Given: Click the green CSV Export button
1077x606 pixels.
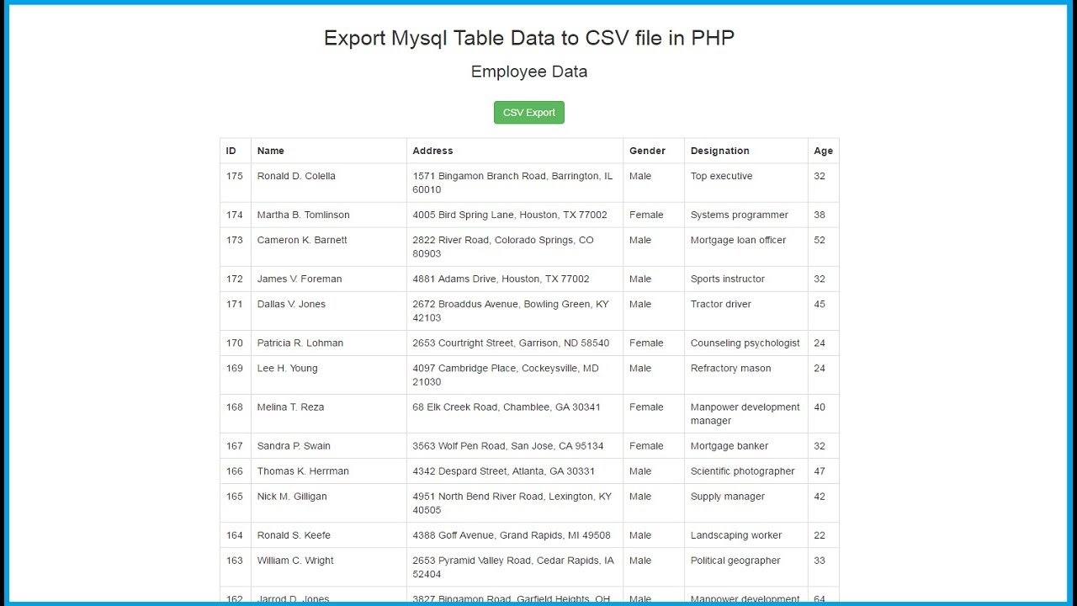Looking at the screenshot, I should point(528,113).
